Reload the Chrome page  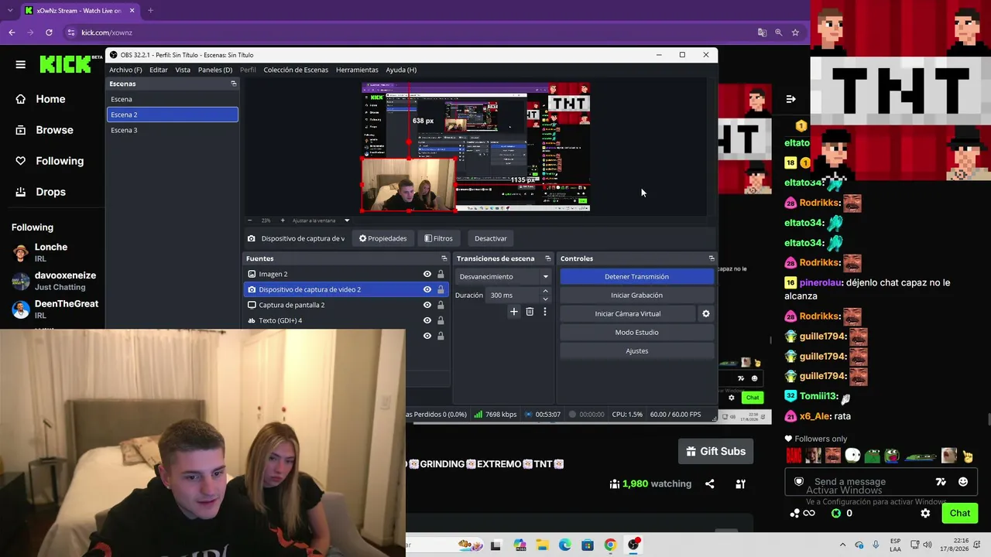[x=49, y=32]
